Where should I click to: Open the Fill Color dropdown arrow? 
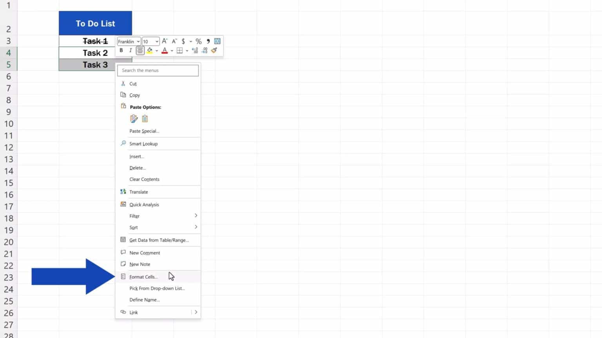156,50
